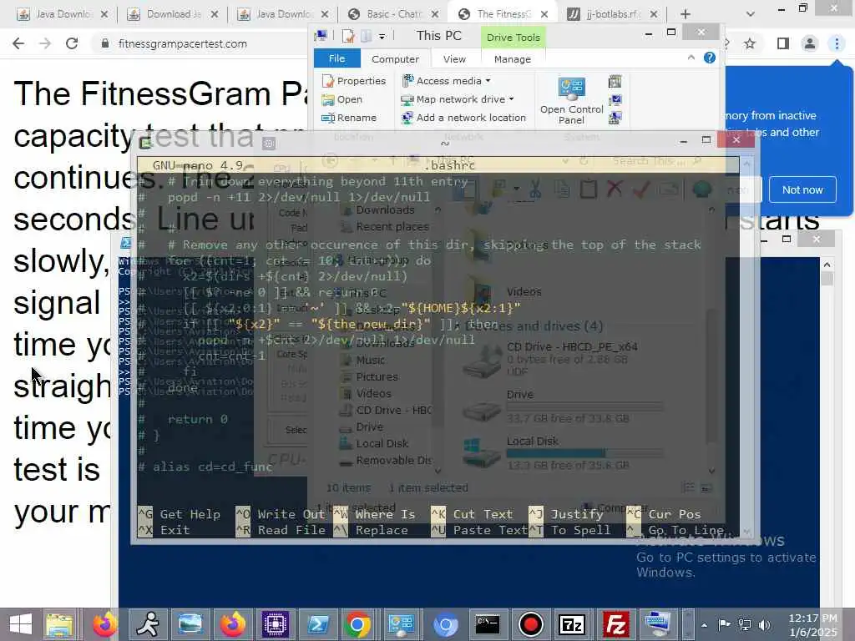Image resolution: width=855 pixels, height=641 pixels.
Task: Open the Chrome profile menu
Action: pyautogui.click(x=810, y=43)
